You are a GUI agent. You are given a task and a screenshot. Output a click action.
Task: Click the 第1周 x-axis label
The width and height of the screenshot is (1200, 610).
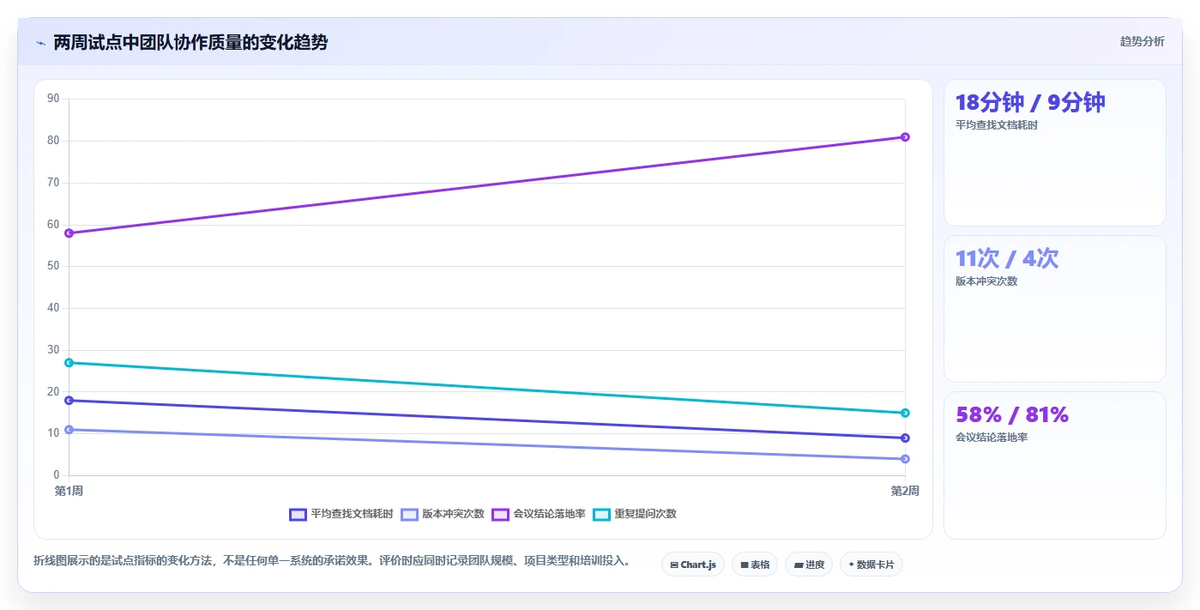click(x=69, y=491)
